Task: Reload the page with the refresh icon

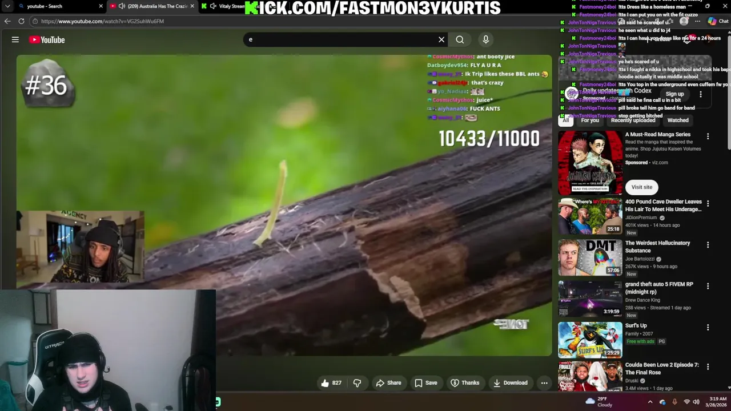Action: tap(21, 21)
